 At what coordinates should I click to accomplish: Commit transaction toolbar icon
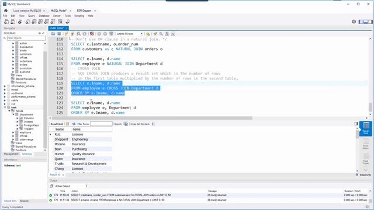[99, 34]
